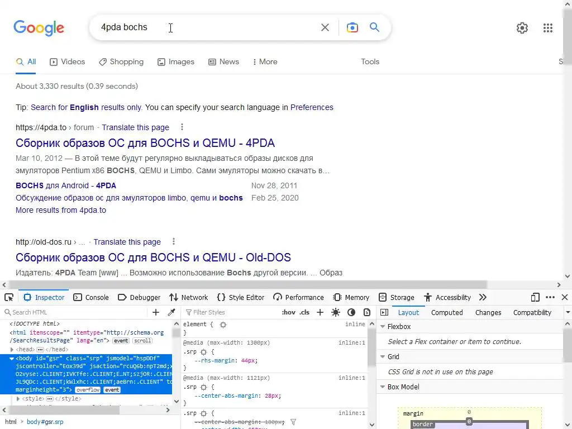
Task: Open the More search filters menu
Action: 265,61
